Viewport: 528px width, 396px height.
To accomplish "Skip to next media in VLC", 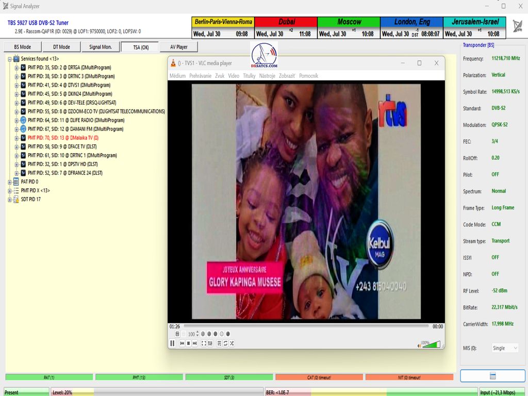I will 194,343.
